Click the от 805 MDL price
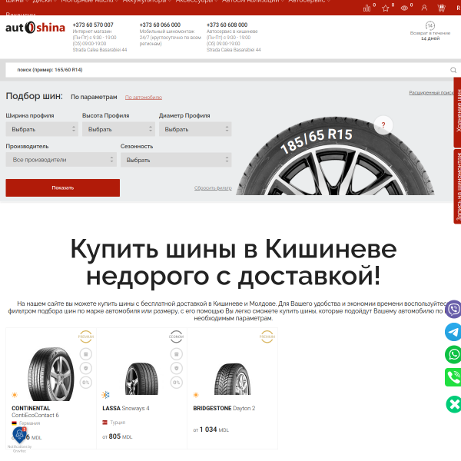The height and width of the screenshot is (461, 461). 117,436
